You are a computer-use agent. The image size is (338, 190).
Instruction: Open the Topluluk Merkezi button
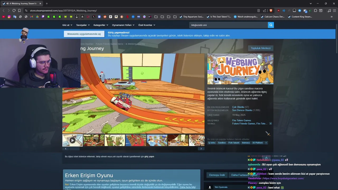click(261, 48)
